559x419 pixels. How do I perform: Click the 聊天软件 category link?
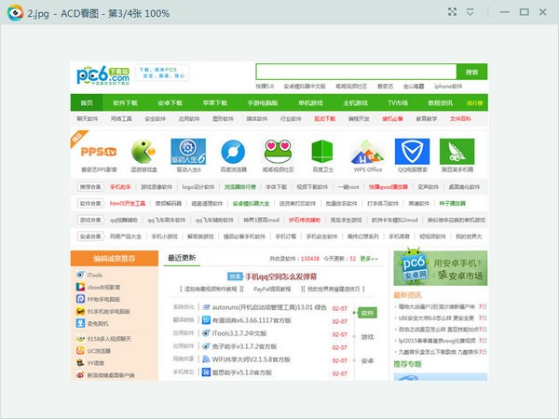(x=88, y=118)
